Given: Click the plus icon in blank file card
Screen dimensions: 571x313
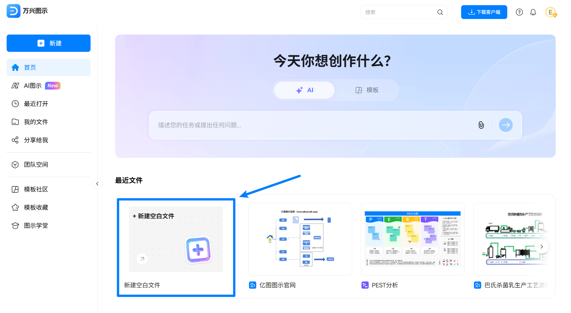Looking at the screenshot, I should 198,250.
